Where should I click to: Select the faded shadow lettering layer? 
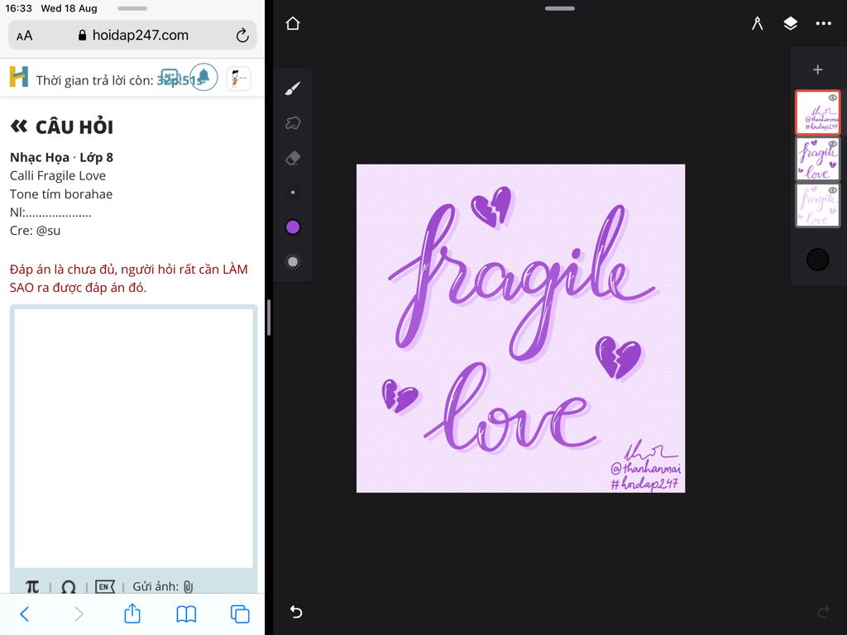click(x=818, y=205)
